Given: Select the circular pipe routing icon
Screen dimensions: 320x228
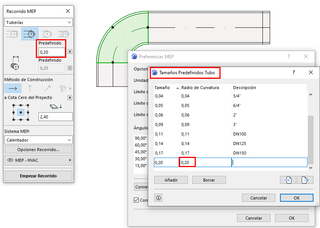Looking at the screenshot, I should (30, 34).
